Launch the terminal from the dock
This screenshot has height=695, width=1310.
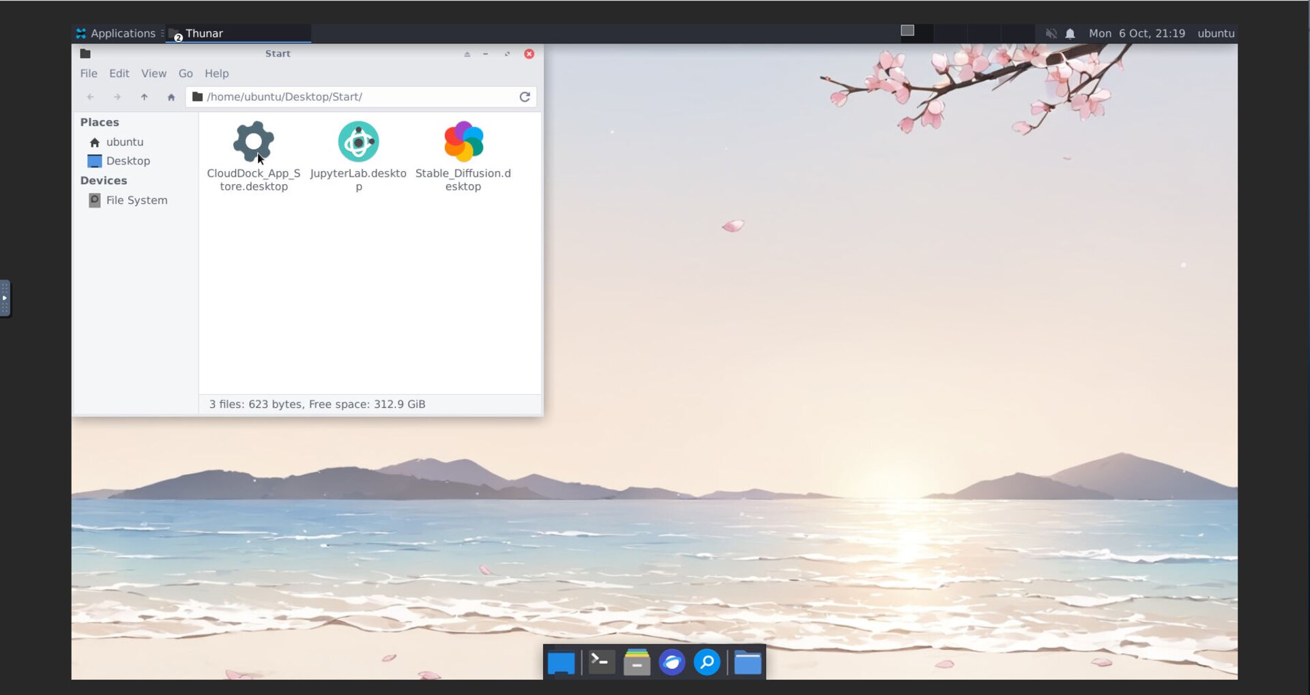601,662
